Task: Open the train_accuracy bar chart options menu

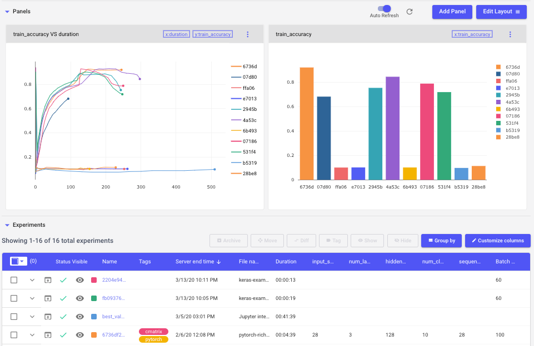Action: click(x=510, y=34)
